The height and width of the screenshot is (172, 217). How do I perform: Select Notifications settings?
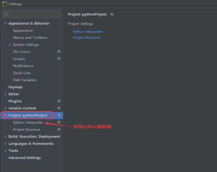click(x=23, y=66)
